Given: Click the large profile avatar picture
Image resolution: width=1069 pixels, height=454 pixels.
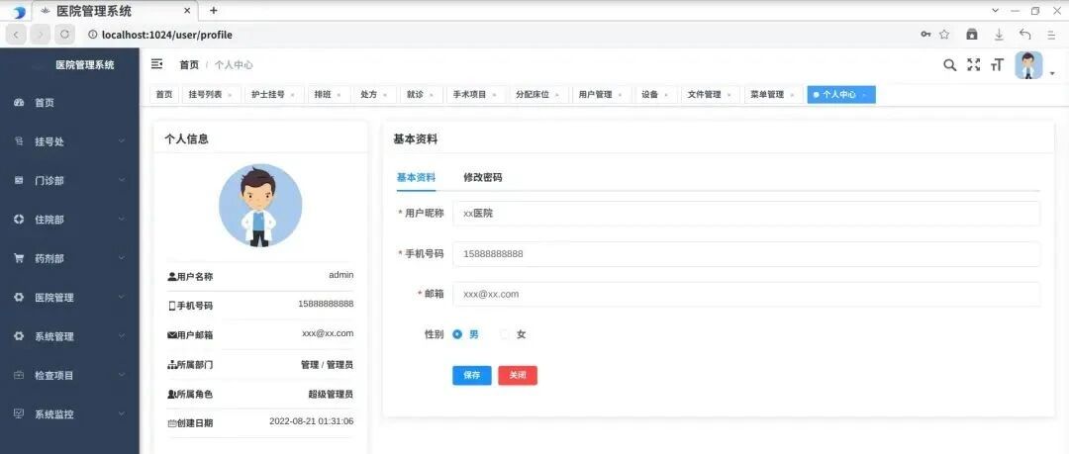Looking at the screenshot, I should point(260,205).
